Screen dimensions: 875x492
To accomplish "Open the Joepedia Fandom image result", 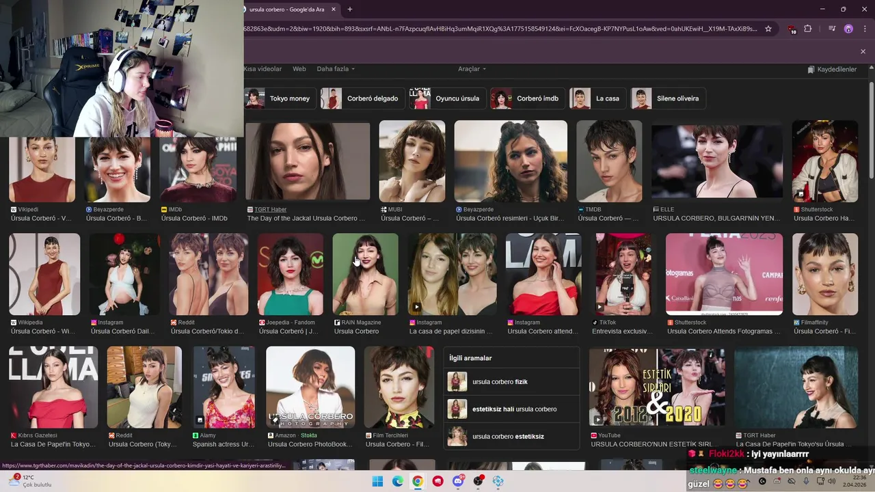I will pos(291,274).
